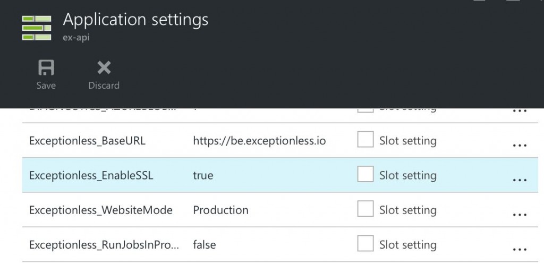
Task: Enable Slot setting for Exceptionless_BaseURL
Action: pos(365,140)
